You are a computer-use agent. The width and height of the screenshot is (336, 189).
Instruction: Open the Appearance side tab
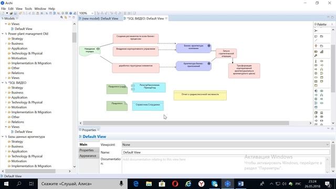click(x=88, y=156)
